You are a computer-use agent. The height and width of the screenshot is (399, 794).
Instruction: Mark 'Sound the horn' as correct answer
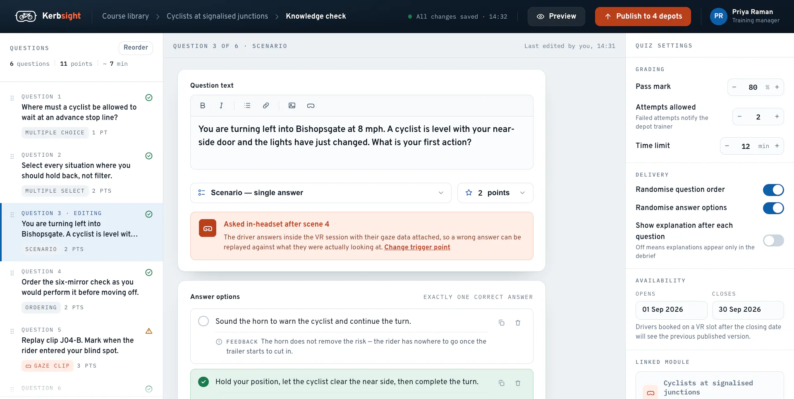point(203,321)
